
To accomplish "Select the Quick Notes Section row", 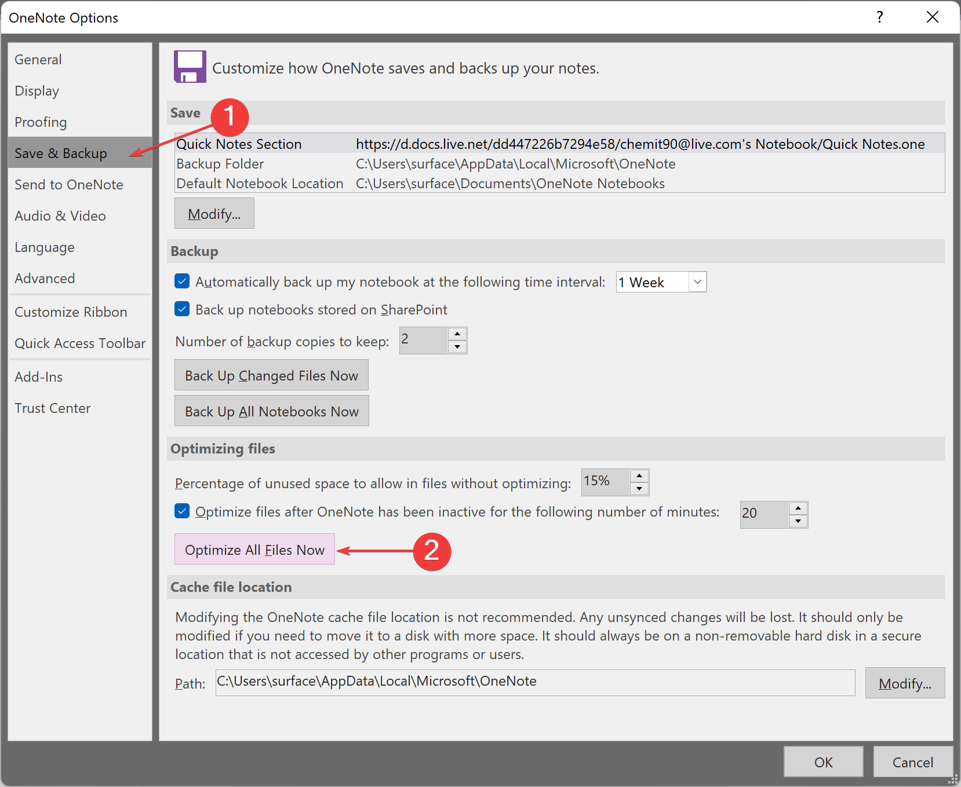I will point(559,144).
